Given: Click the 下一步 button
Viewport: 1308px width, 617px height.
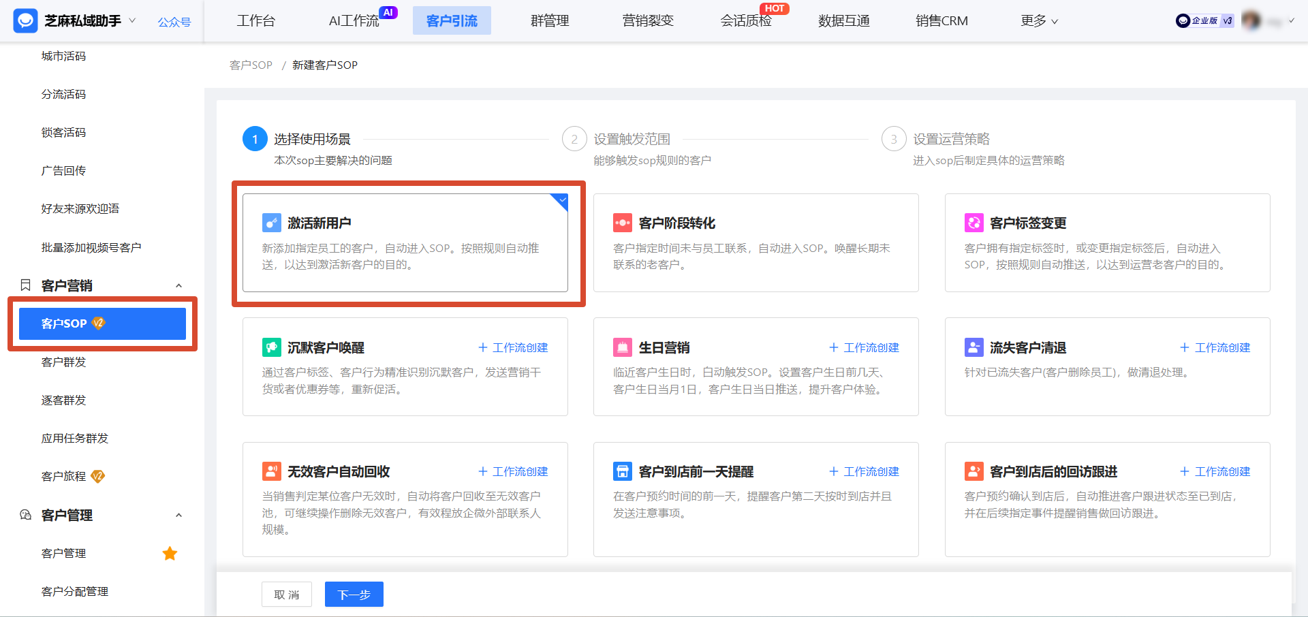Looking at the screenshot, I should 354,595.
